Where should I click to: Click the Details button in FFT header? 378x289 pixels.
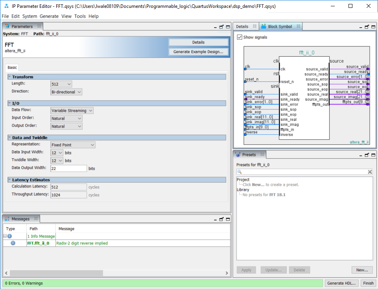point(198,42)
